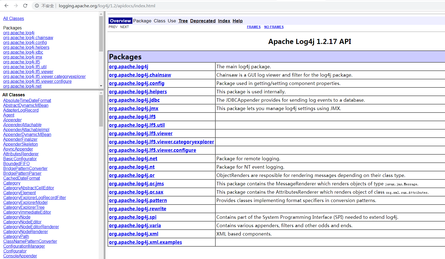Image resolution: width=445 pixels, height=259 pixels.
Task: Click the All Classes frame scroll-up arrow
Action: [x=101, y=93]
